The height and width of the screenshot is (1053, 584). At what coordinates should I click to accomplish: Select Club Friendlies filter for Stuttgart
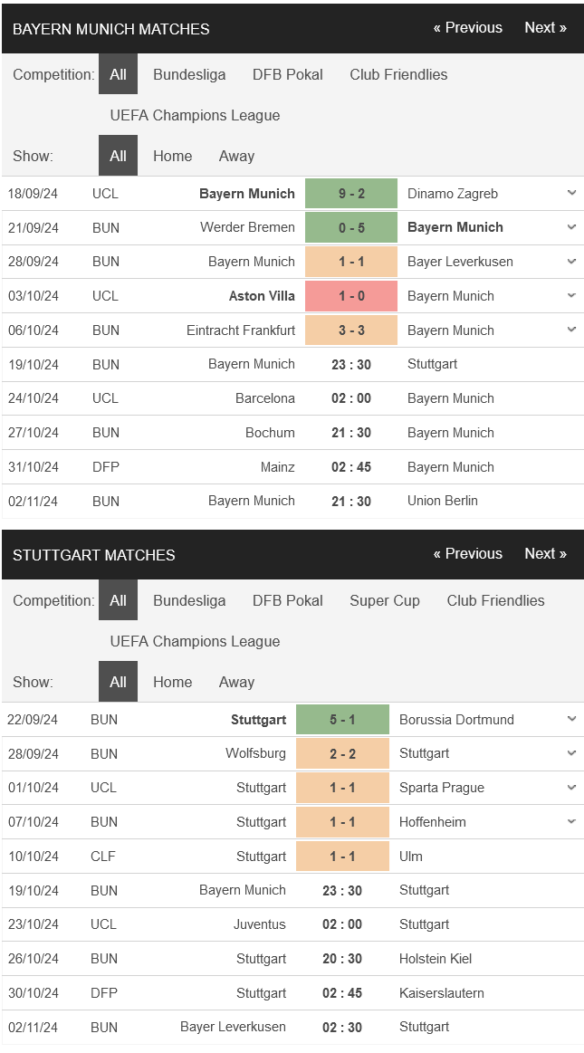[x=496, y=600]
